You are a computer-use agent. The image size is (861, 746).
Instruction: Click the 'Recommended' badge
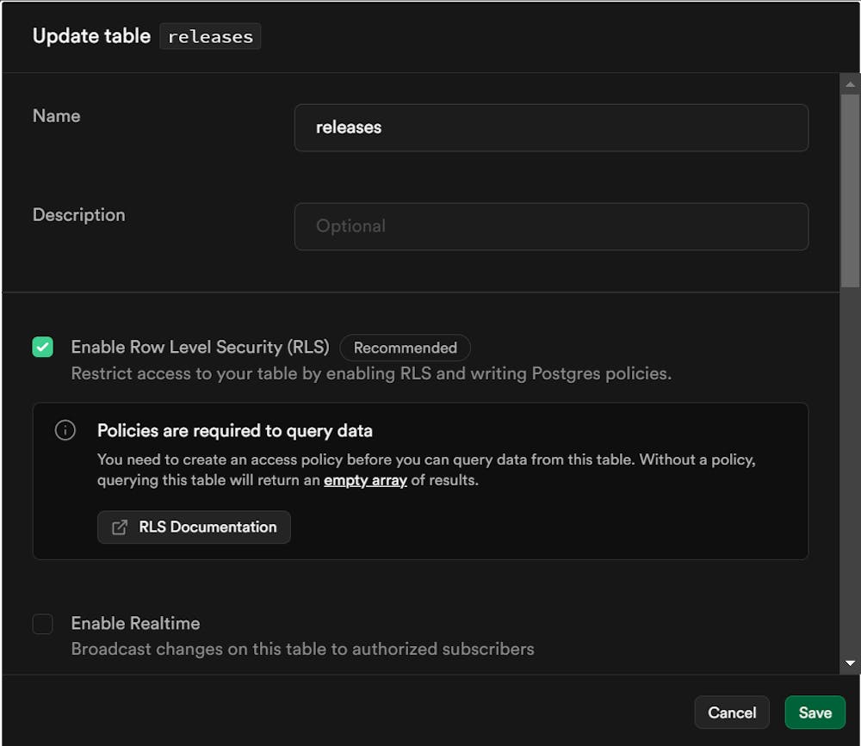(x=405, y=348)
